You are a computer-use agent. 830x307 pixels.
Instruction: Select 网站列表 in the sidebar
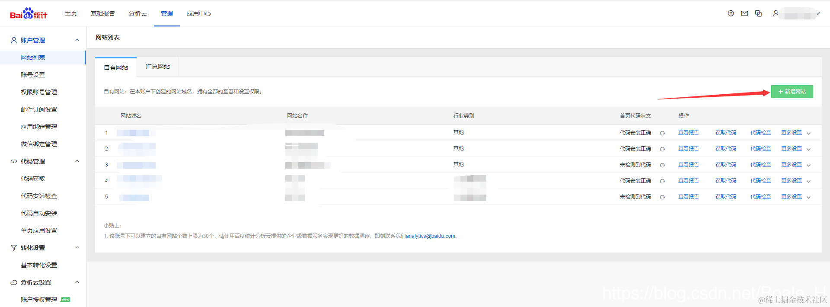[43, 58]
